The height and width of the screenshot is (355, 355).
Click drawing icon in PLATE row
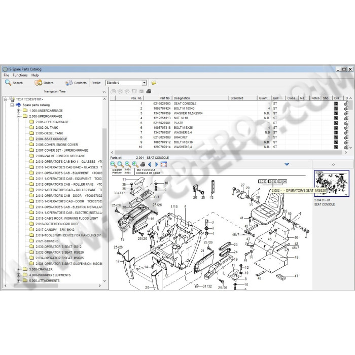coord(336,123)
